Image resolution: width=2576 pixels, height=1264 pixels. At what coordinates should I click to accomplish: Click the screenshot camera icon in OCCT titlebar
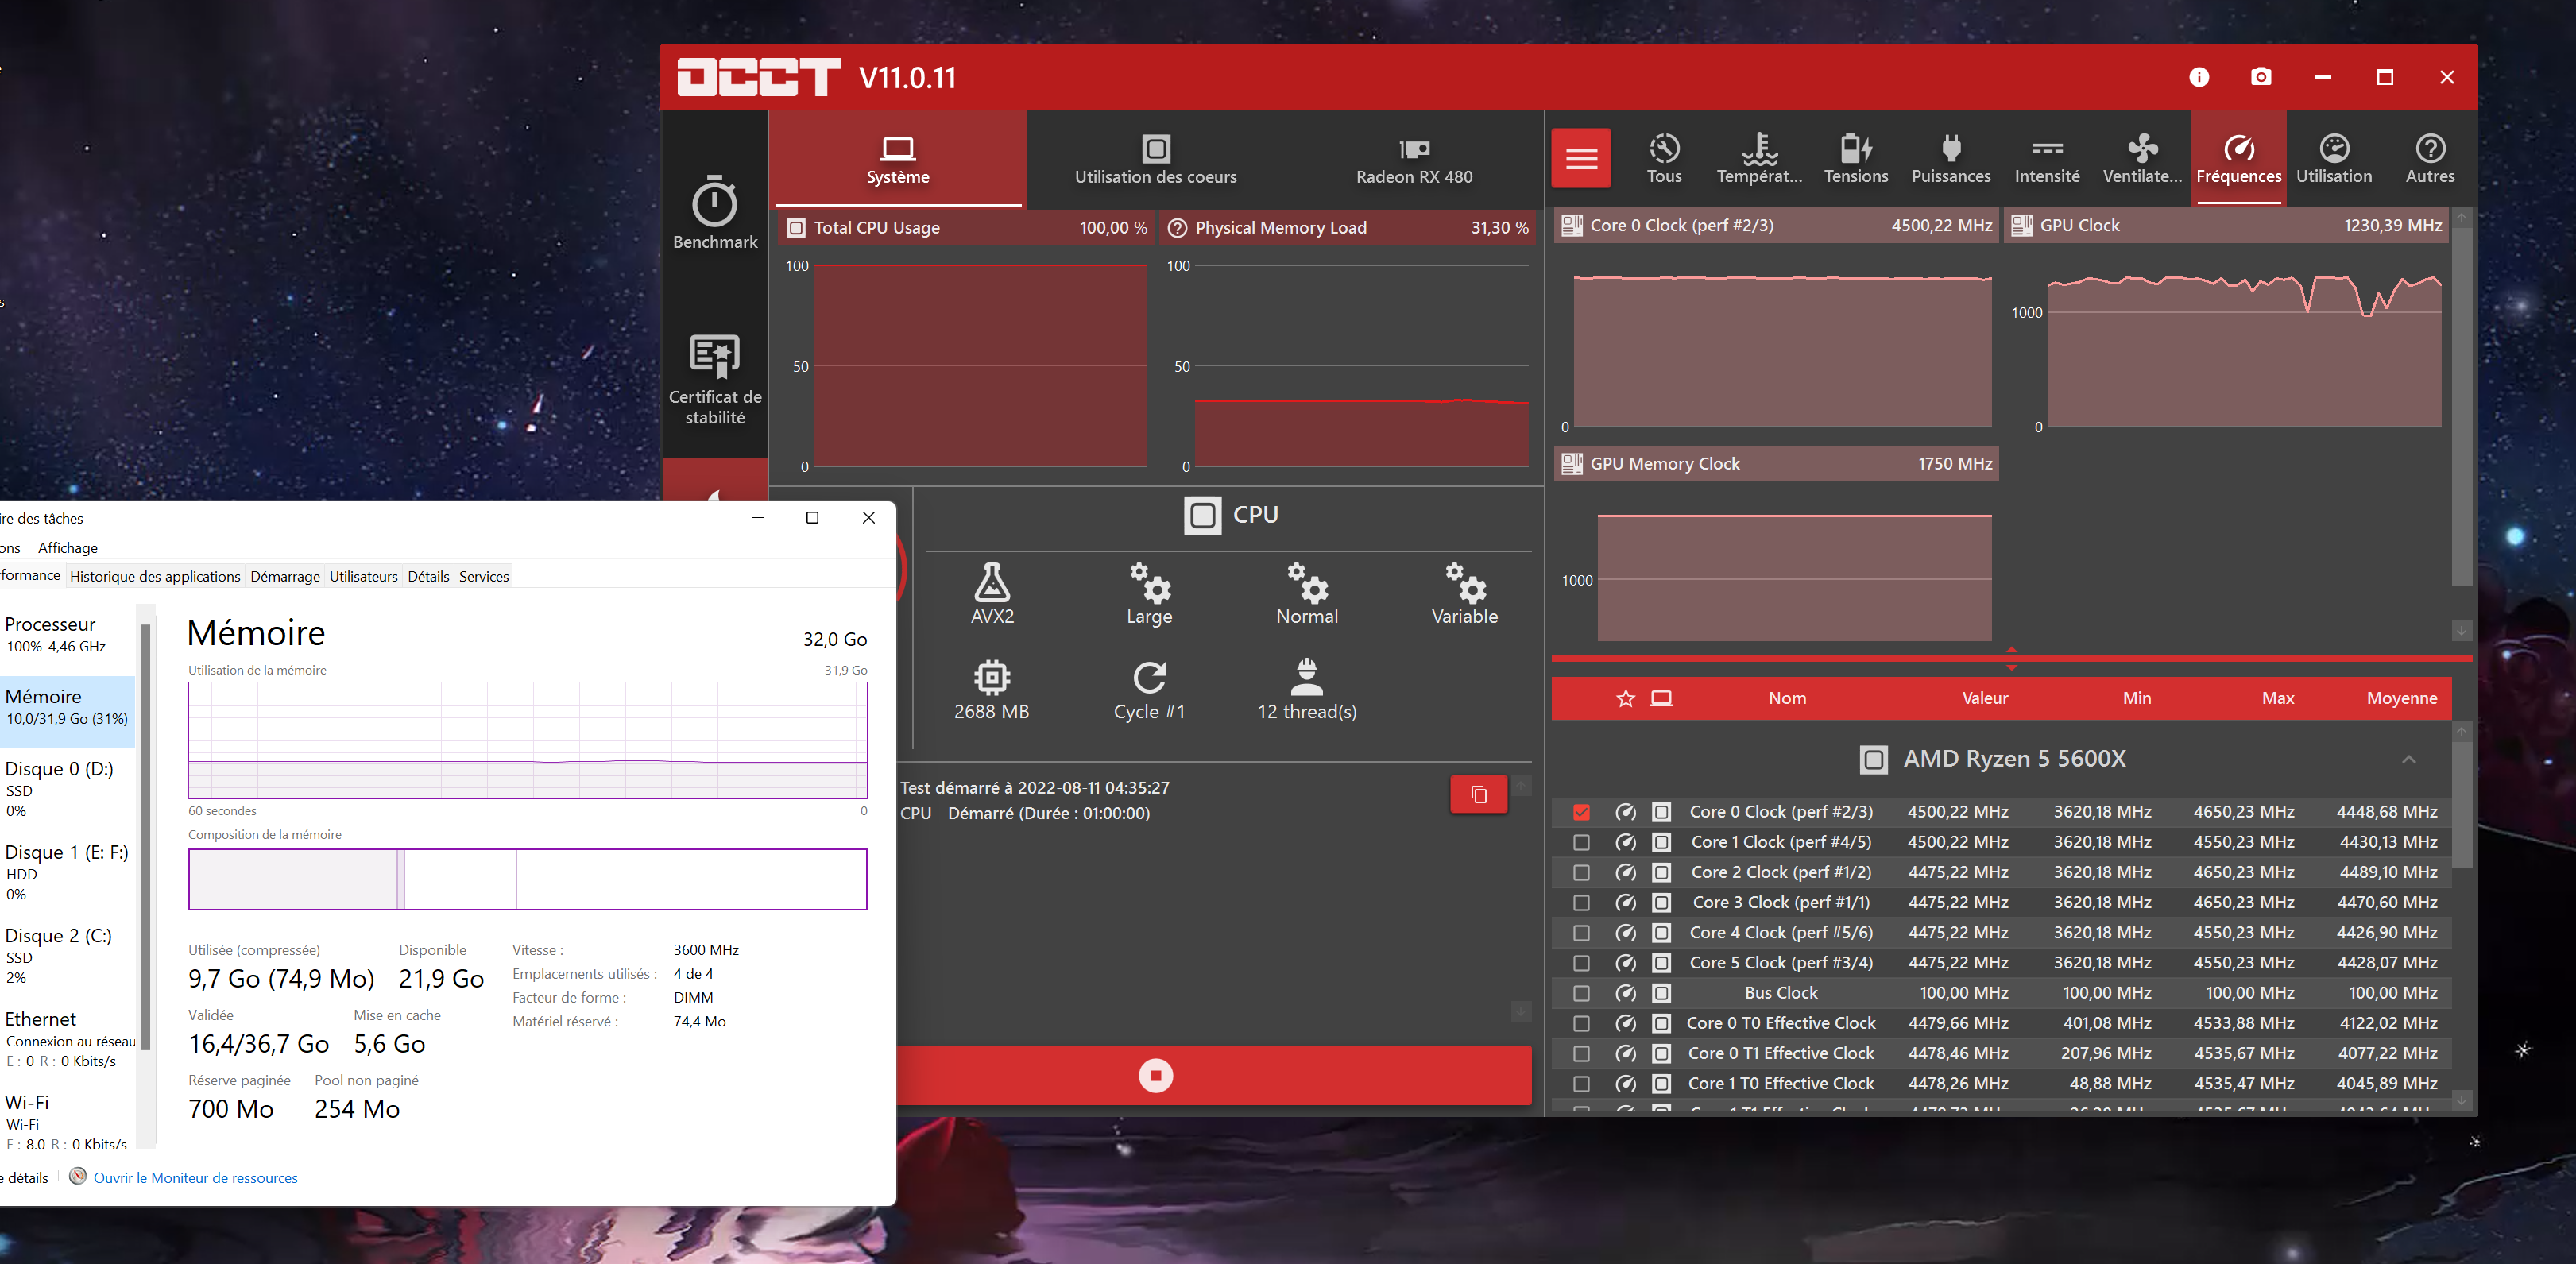pyautogui.click(x=2261, y=77)
